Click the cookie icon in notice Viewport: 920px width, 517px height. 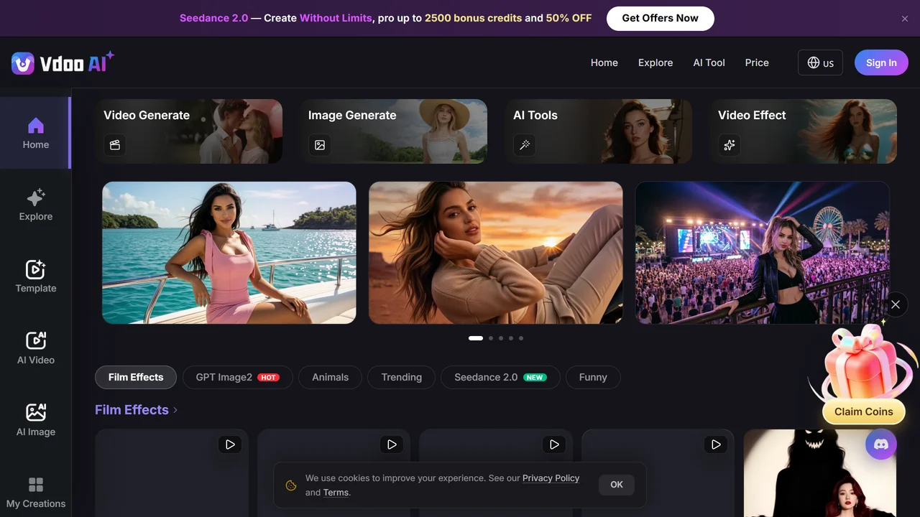[x=291, y=485]
